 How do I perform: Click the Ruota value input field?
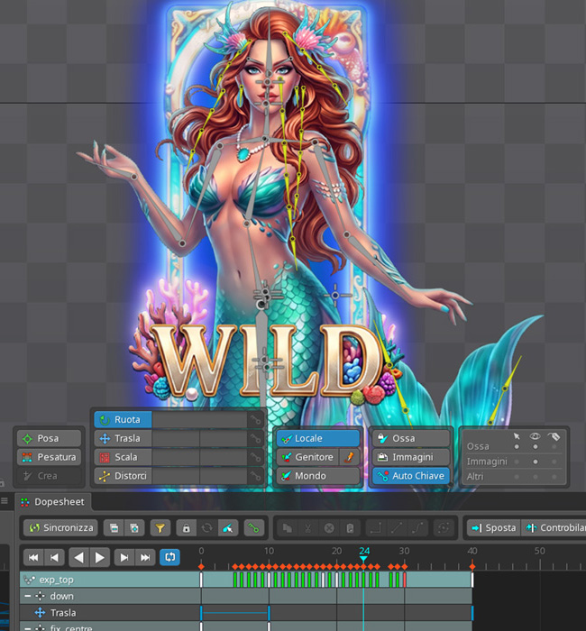click(x=199, y=420)
